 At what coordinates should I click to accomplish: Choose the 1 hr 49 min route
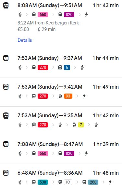pos(61,92)
